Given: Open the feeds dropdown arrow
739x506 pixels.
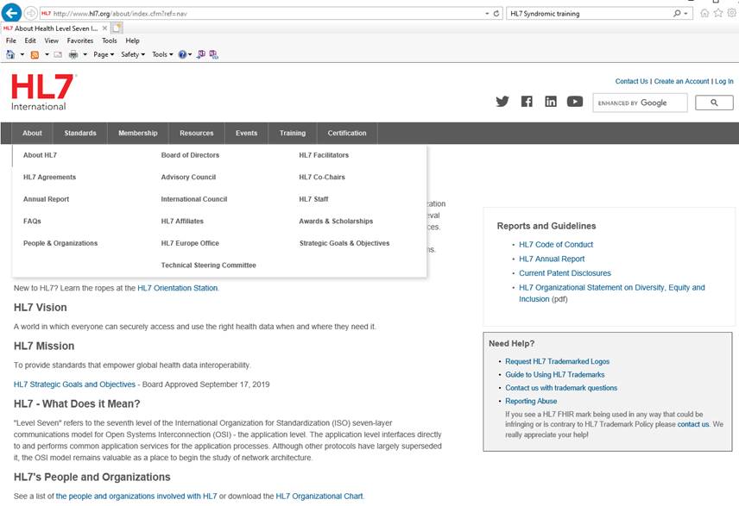Looking at the screenshot, I should [x=47, y=54].
